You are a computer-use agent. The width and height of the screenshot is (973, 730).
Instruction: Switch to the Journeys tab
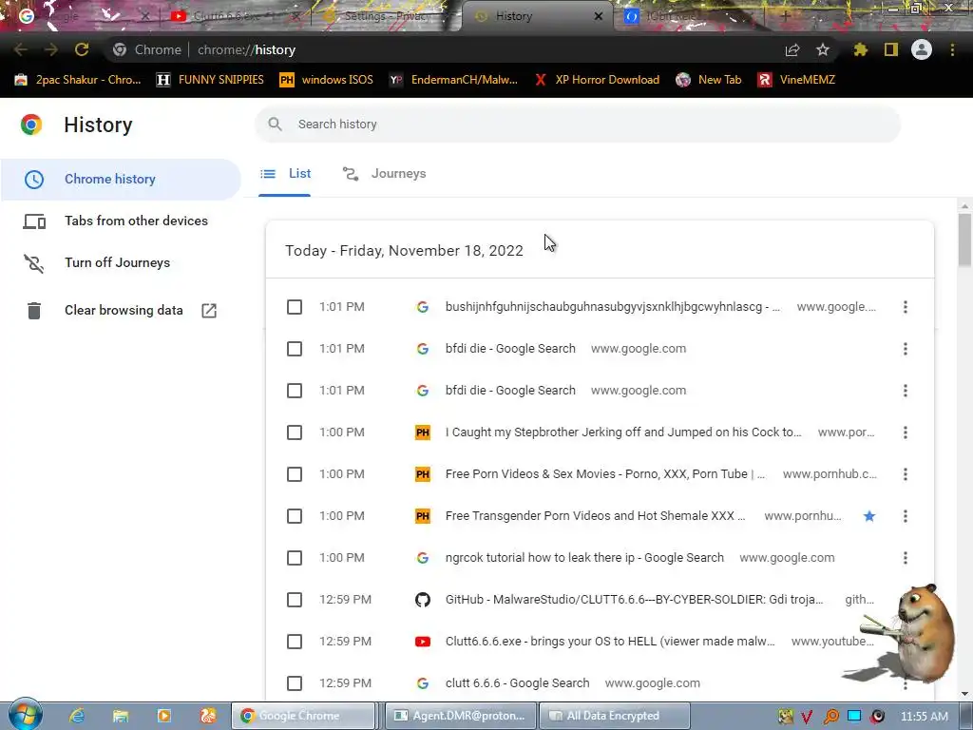click(384, 174)
